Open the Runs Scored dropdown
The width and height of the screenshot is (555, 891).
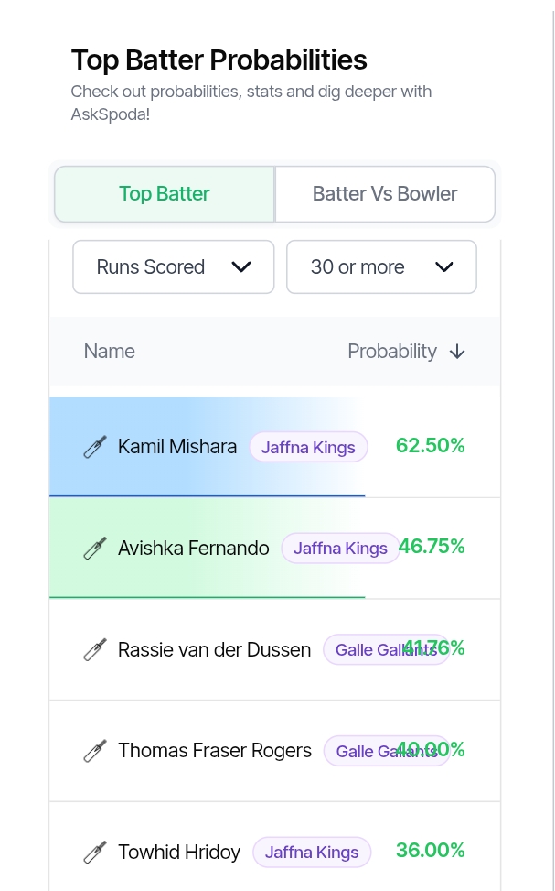pos(174,267)
